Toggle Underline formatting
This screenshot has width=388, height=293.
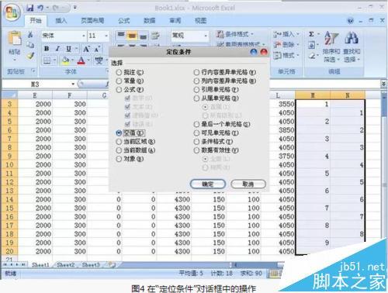[x=68, y=48]
